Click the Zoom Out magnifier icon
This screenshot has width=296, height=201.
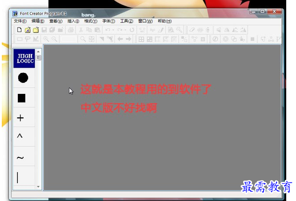click(x=54, y=39)
